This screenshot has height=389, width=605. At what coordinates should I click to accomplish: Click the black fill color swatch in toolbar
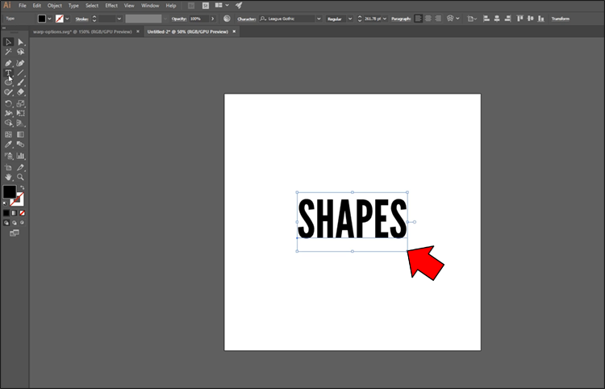pos(9,191)
